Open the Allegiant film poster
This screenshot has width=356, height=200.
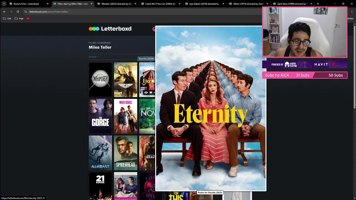point(100,153)
